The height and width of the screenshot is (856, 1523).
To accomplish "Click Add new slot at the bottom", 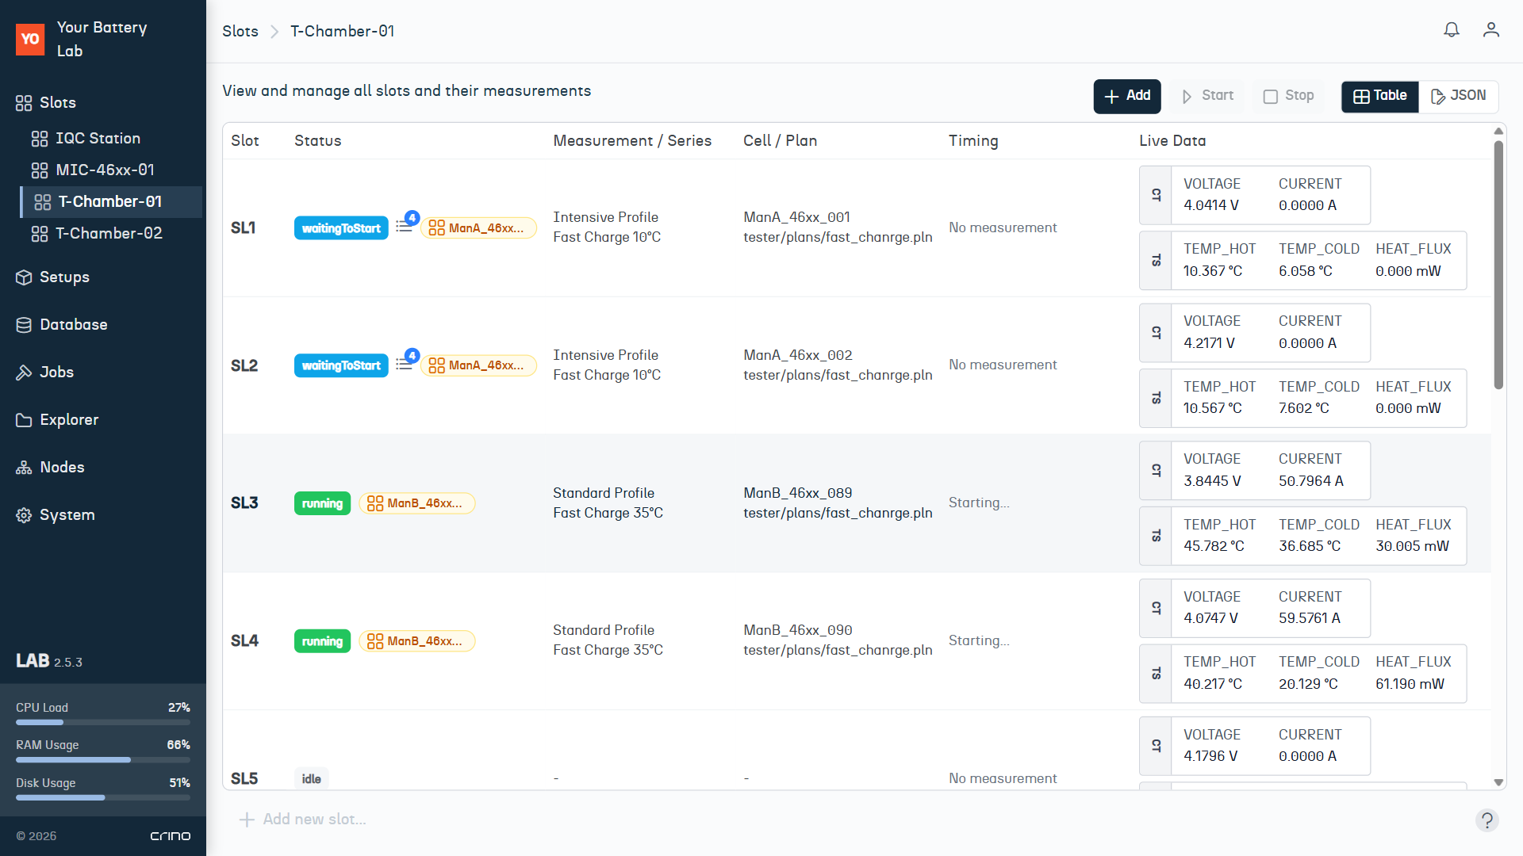I will coord(303,819).
